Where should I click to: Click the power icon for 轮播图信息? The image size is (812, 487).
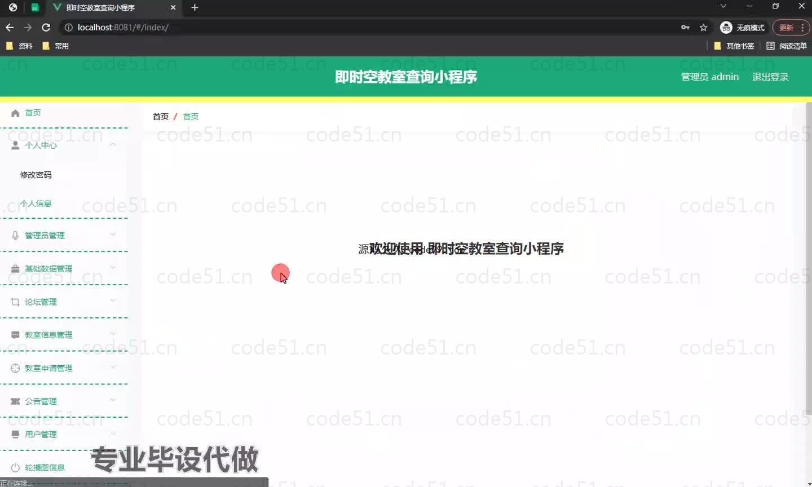pos(15,468)
